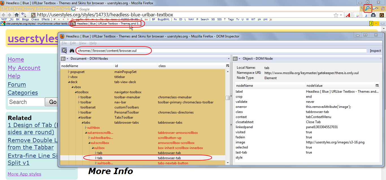Open the Effects bookmark on bookmarks toolbar
Screen dimensions: 386x180
(x=45, y=19)
